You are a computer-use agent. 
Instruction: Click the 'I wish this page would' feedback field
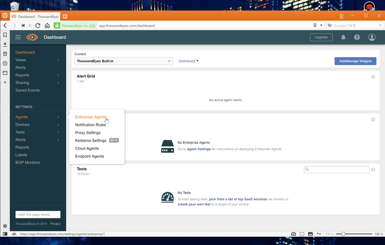tap(38, 214)
